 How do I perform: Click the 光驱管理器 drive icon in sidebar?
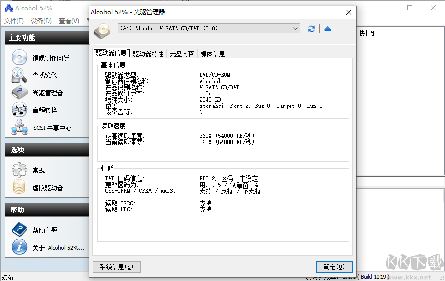point(19,93)
